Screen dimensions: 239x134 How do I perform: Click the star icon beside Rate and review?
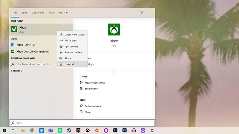[x=61, y=52]
